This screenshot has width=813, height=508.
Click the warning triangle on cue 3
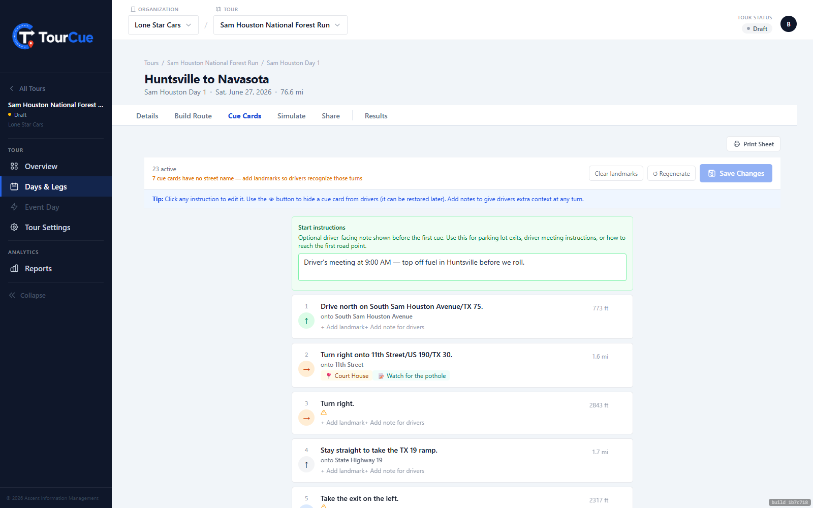pyautogui.click(x=324, y=412)
